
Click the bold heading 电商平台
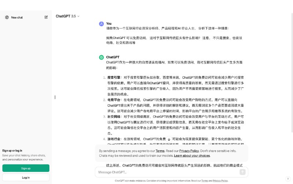[x=114, y=100]
